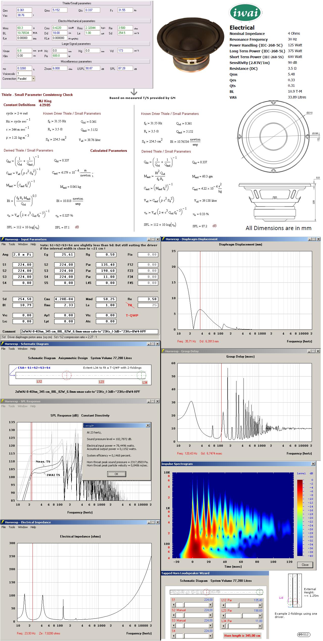Click the lightning icon in Diaphragm Displacement title bar
Screen dimensions: 323x641
(163, 239)
